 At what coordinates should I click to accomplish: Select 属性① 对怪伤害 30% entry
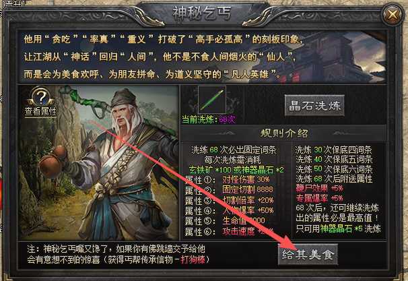[227, 179]
